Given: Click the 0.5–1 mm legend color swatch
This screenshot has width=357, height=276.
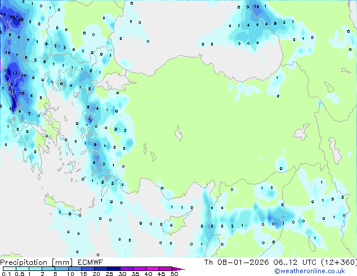Looking at the screenshot, I should pos(23,269).
